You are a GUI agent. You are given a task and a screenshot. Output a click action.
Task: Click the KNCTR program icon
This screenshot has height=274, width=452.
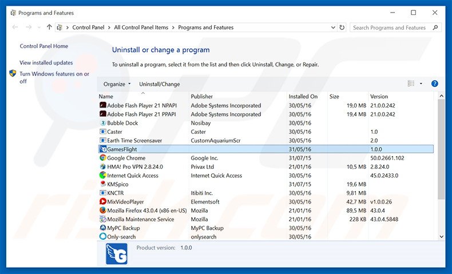[102, 193]
